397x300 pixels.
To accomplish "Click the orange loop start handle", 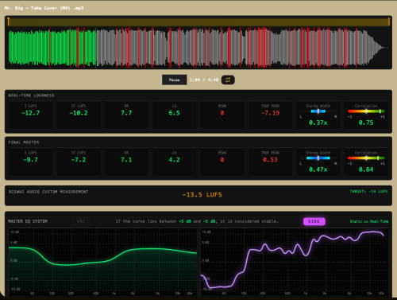I will click(9, 21).
